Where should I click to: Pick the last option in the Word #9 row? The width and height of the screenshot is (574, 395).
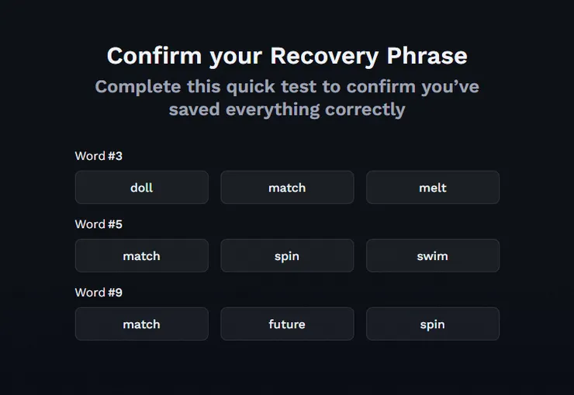(x=432, y=324)
